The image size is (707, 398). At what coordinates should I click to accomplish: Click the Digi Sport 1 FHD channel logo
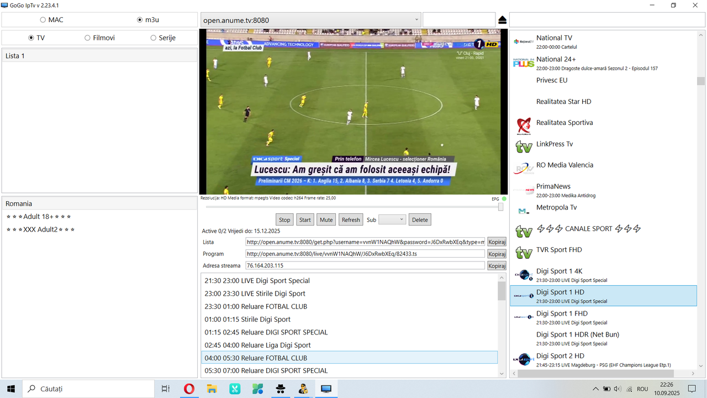523,317
